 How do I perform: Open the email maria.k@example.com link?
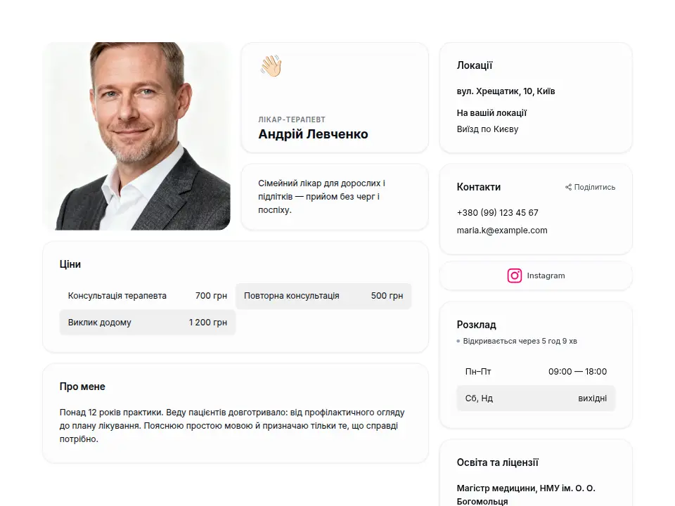click(502, 231)
